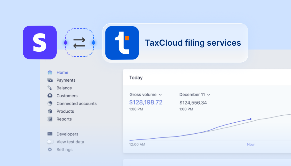Click the Now label on chart axis
The width and height of the screenshot is (291, 166).
point(250,144)
